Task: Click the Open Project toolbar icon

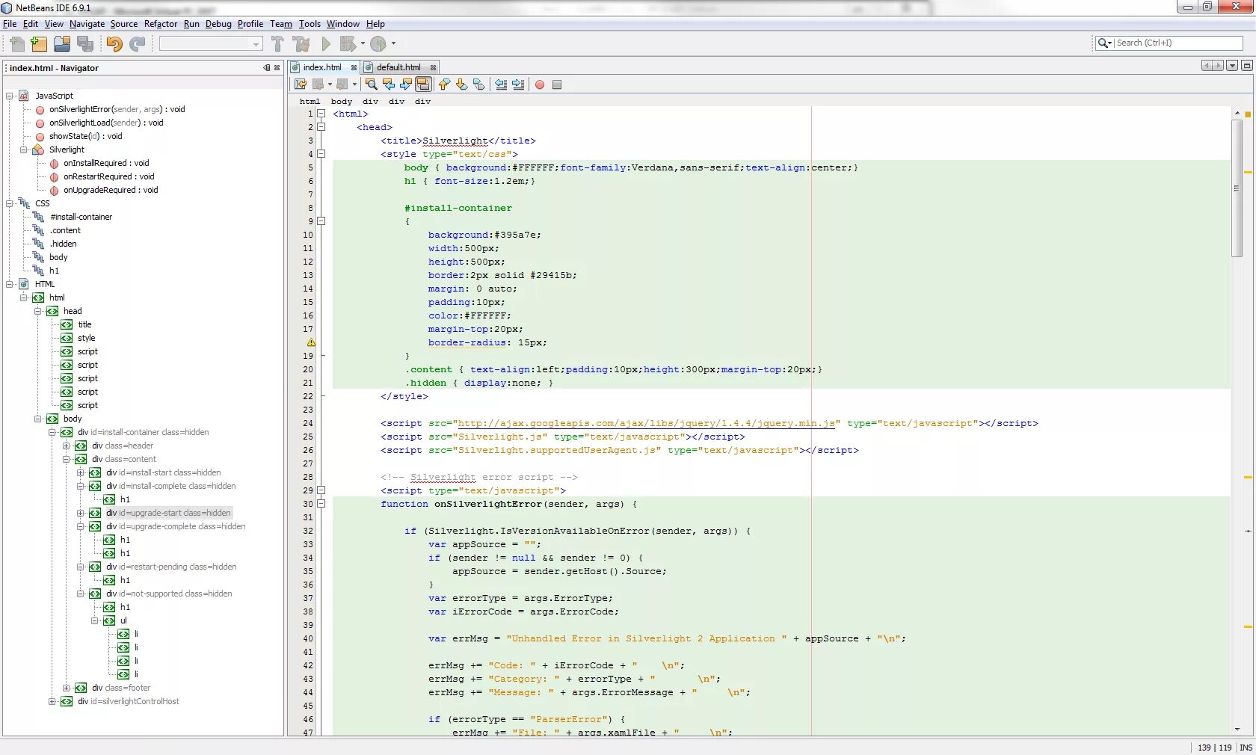Action: point(62,44)
